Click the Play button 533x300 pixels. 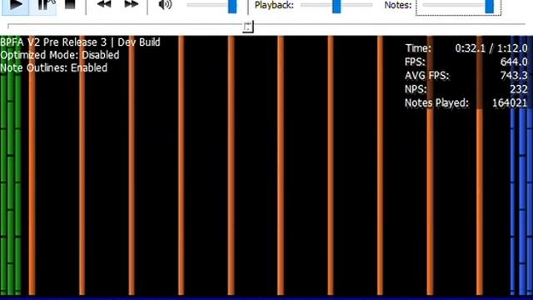point(15,6)
